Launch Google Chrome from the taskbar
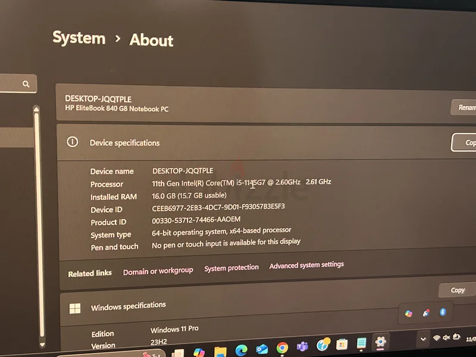The width and height of the screenshot is (476, 357). click(x=282, y=347)
